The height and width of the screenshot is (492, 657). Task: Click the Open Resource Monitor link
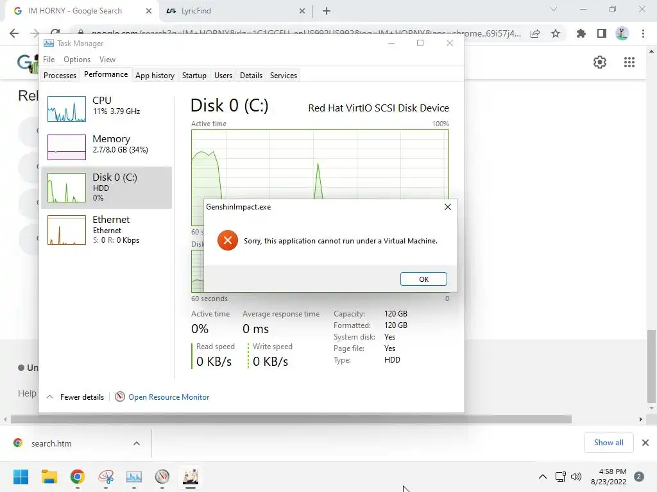169,397
